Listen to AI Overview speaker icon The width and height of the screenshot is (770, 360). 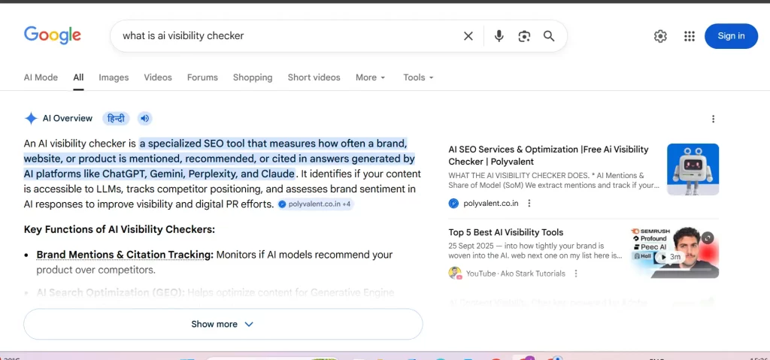click(x=144, y=118)
